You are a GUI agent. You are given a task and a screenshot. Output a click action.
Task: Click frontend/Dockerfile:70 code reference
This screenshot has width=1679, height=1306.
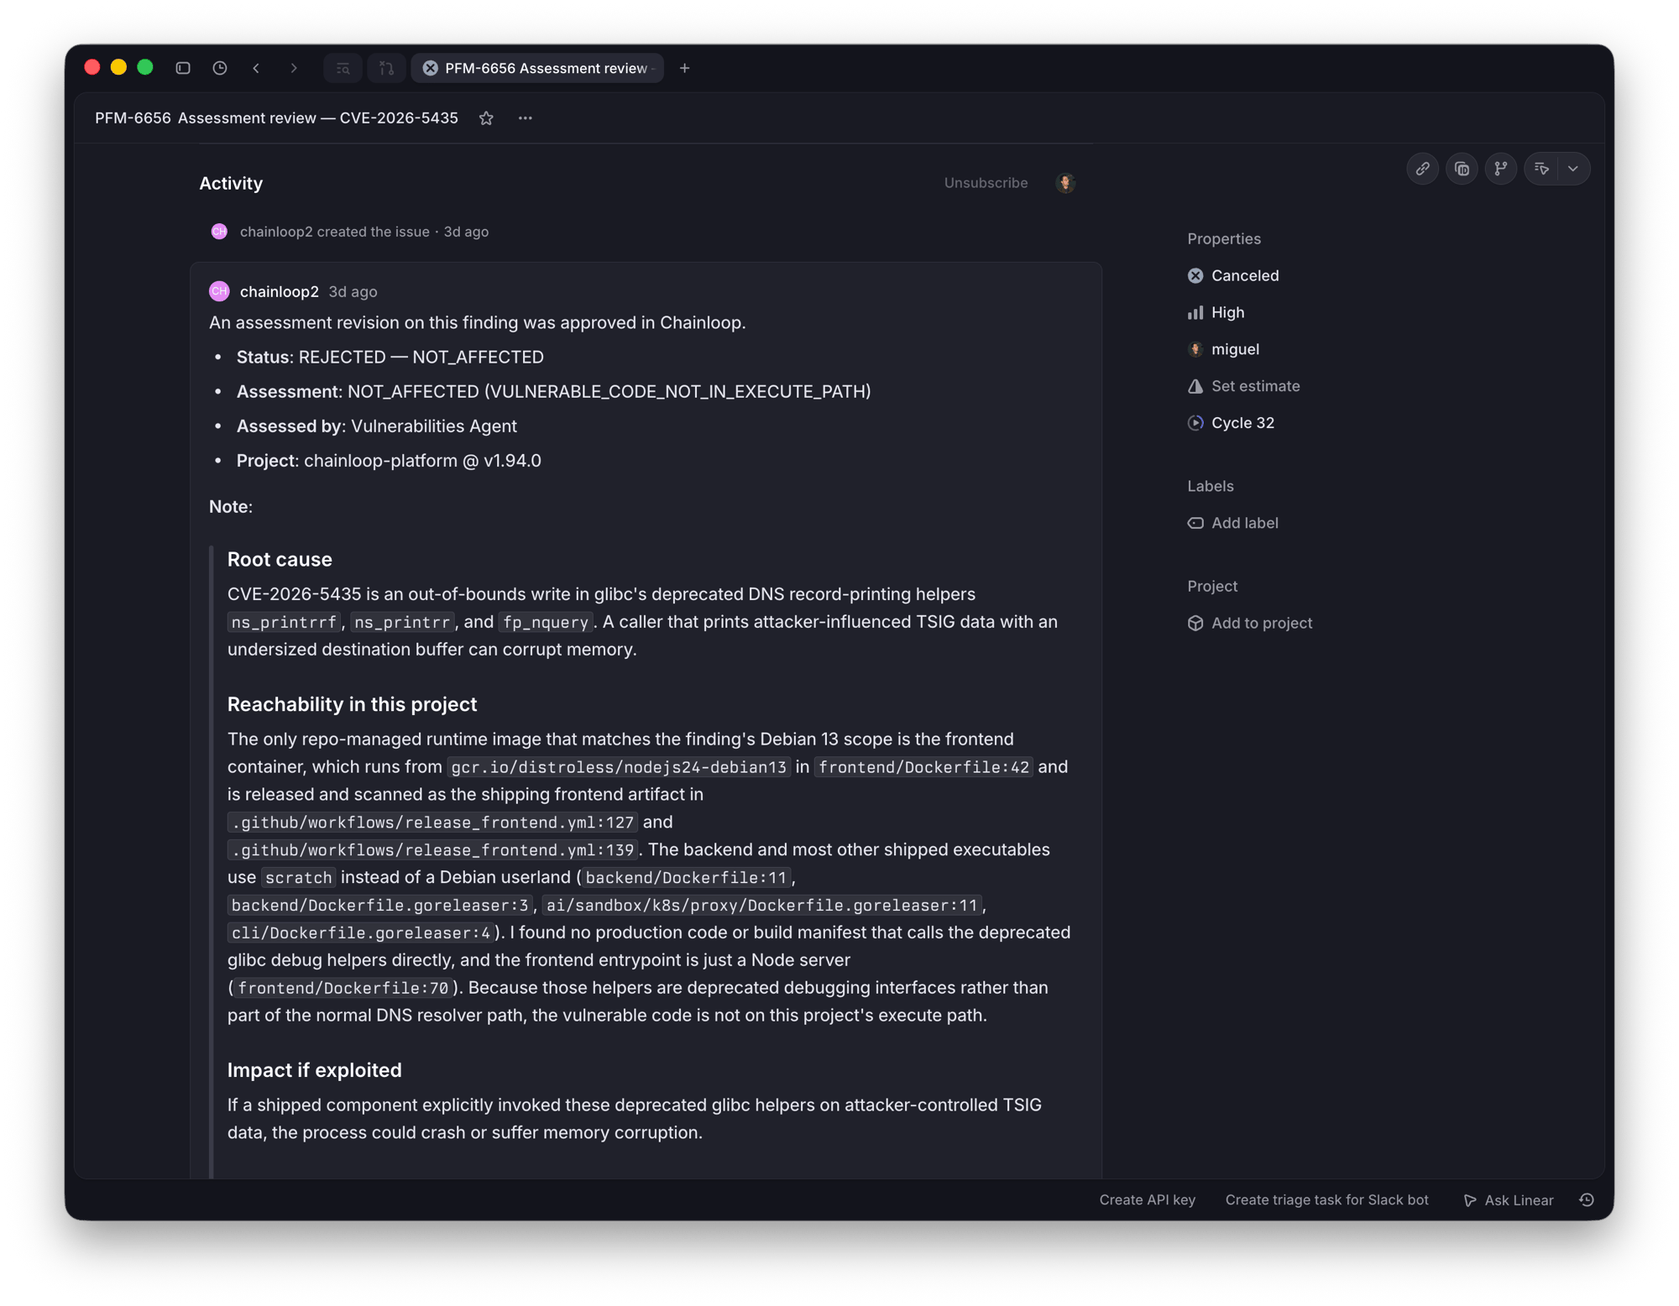coord(343,990)
